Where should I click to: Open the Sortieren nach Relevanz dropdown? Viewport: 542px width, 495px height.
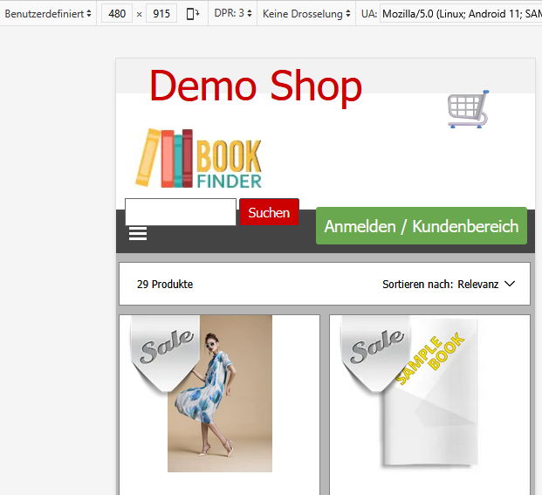449,284
